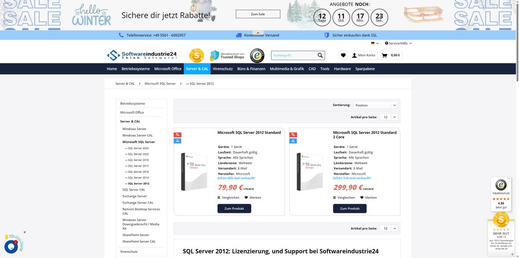
Task: Open the Sparpakete navigation menu
Action: coord(365,69)
